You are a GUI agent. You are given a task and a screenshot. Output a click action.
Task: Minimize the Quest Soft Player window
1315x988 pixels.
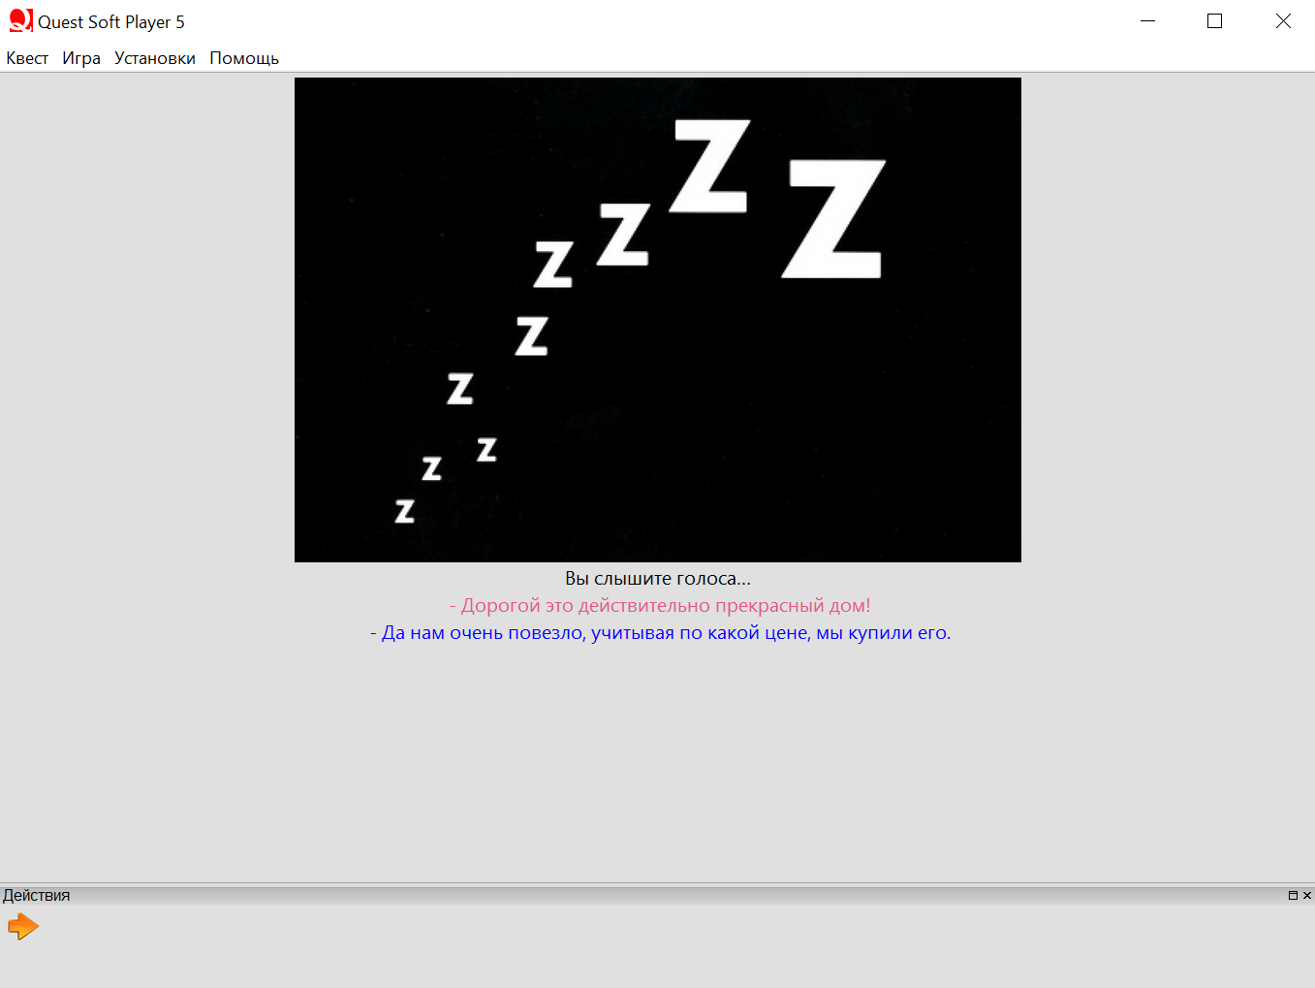point(1148,21)
